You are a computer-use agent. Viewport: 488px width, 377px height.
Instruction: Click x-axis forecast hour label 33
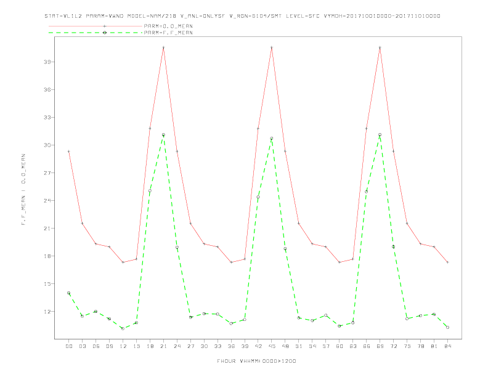218,346
